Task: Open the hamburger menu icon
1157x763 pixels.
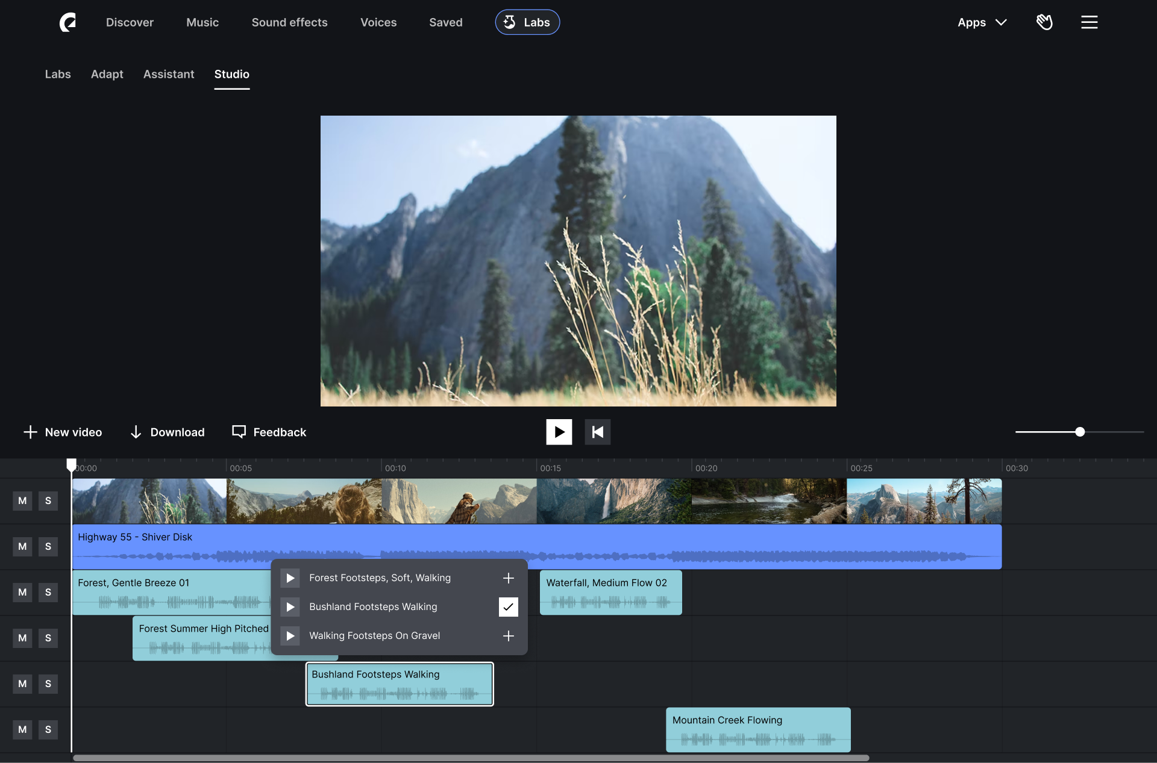Action: click(1089, 22)
